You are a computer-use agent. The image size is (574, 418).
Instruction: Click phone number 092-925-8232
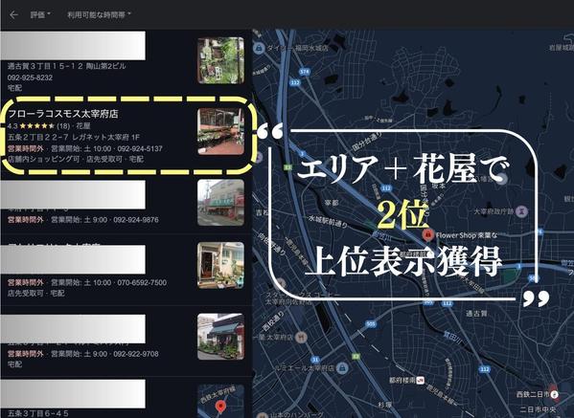tap(30, 77)
